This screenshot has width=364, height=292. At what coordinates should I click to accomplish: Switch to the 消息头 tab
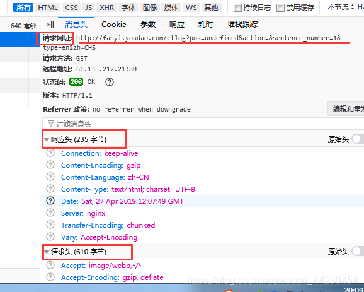(x=76, y=25)
